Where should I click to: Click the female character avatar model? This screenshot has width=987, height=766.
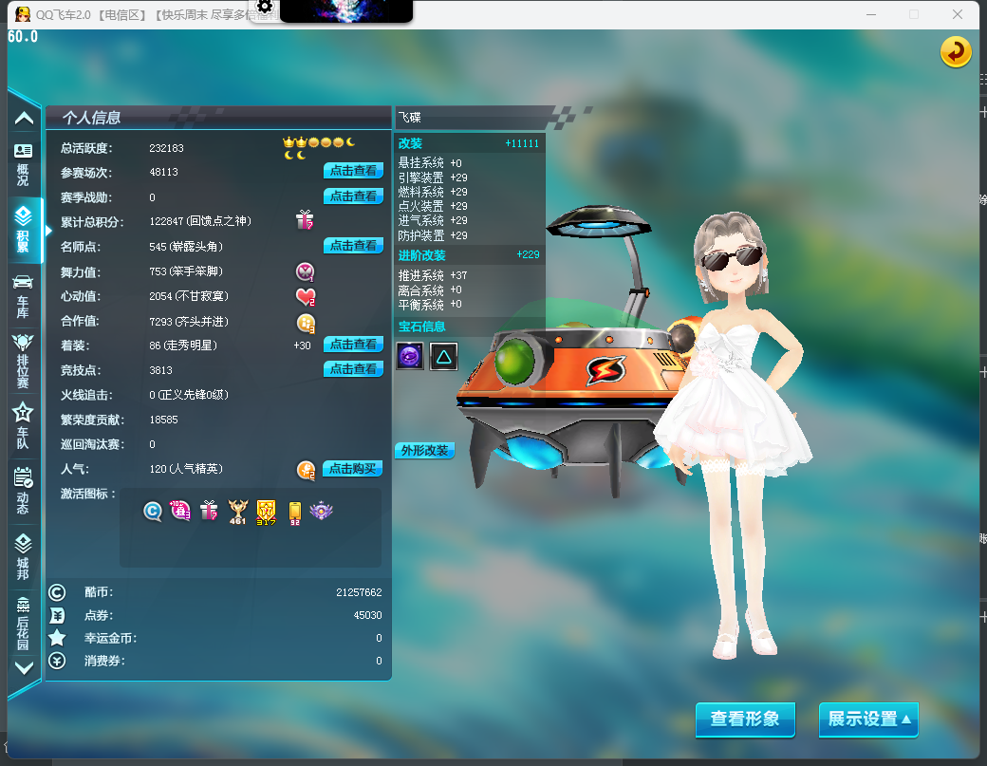point(734,435)
